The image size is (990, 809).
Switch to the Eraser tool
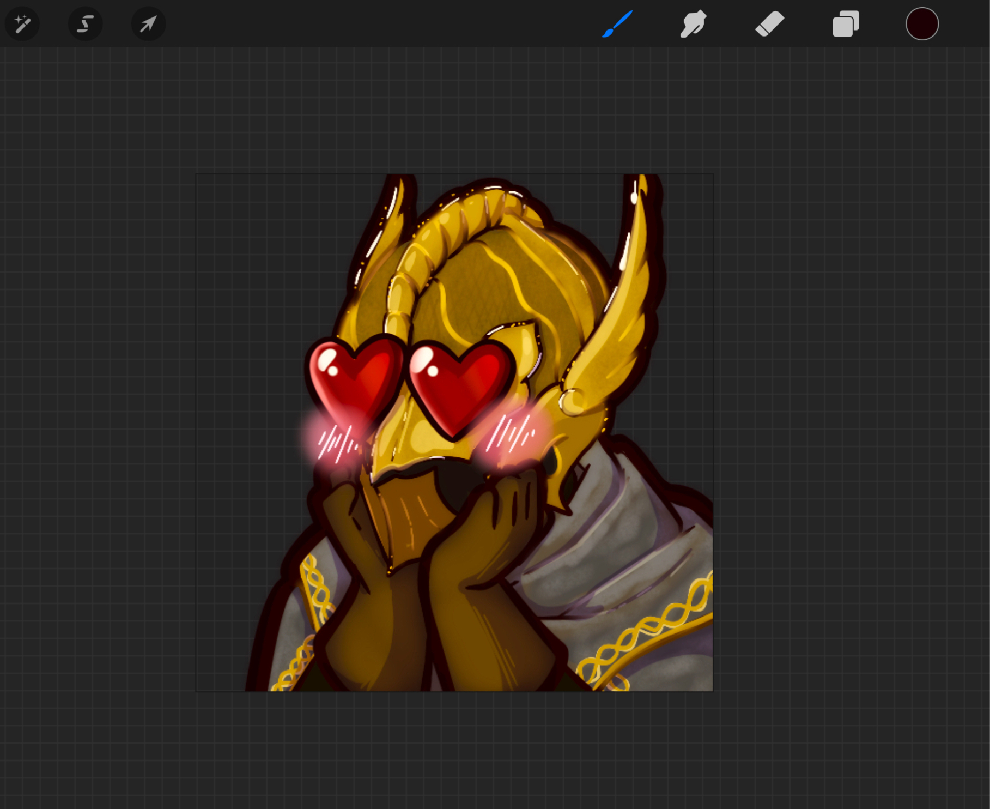769,24
